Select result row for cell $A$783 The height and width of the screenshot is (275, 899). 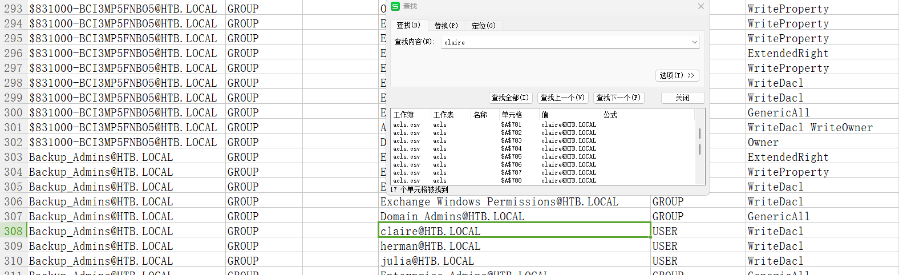511,140
